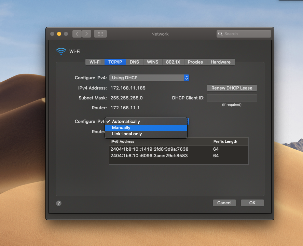Click the magnifier icon in Search

(x=221, y=34)
